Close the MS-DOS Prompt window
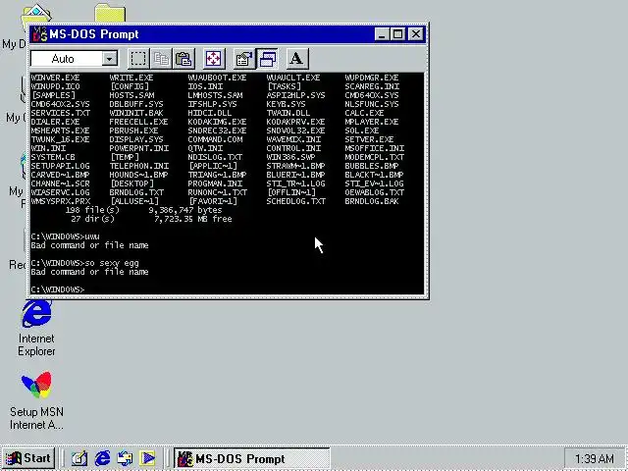 click(416, 34)
